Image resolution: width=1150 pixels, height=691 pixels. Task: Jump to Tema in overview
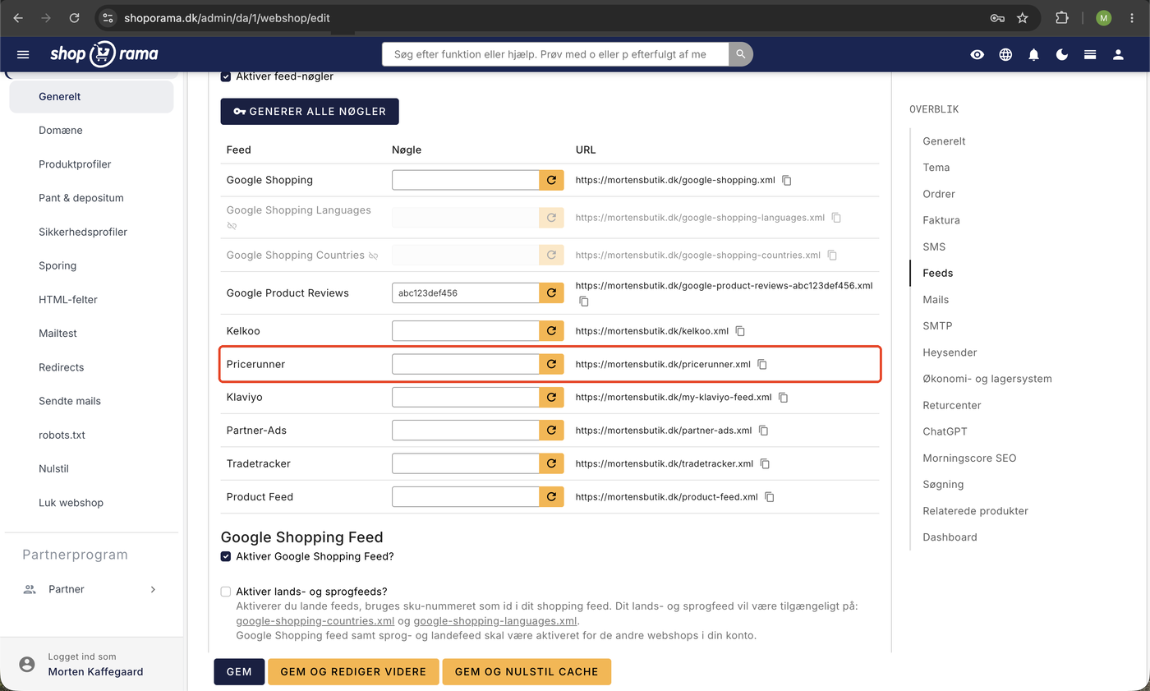click(936, 168)
